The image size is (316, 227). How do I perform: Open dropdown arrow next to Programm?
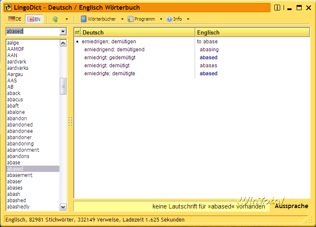(x=161, y=19)
